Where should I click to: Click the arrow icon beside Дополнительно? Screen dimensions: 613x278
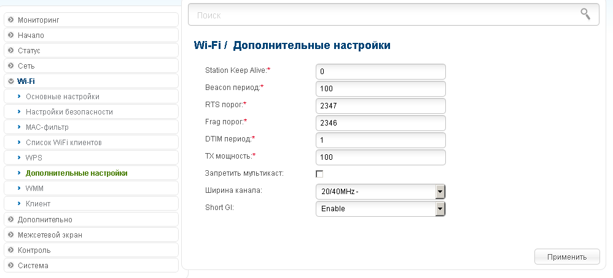[x=11, y=219]
